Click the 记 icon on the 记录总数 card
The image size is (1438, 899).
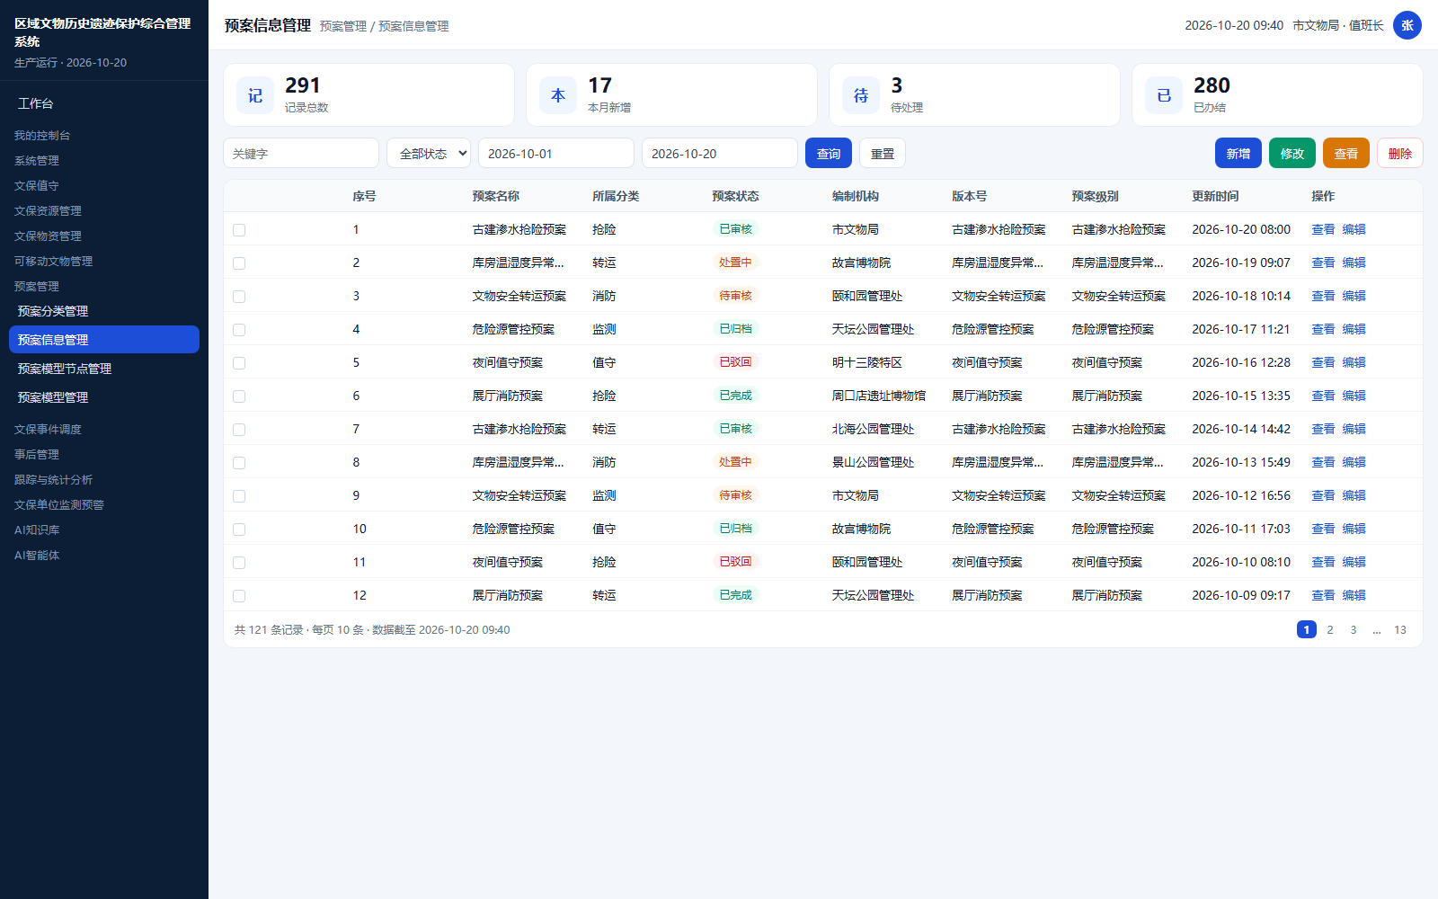(255, 95)
